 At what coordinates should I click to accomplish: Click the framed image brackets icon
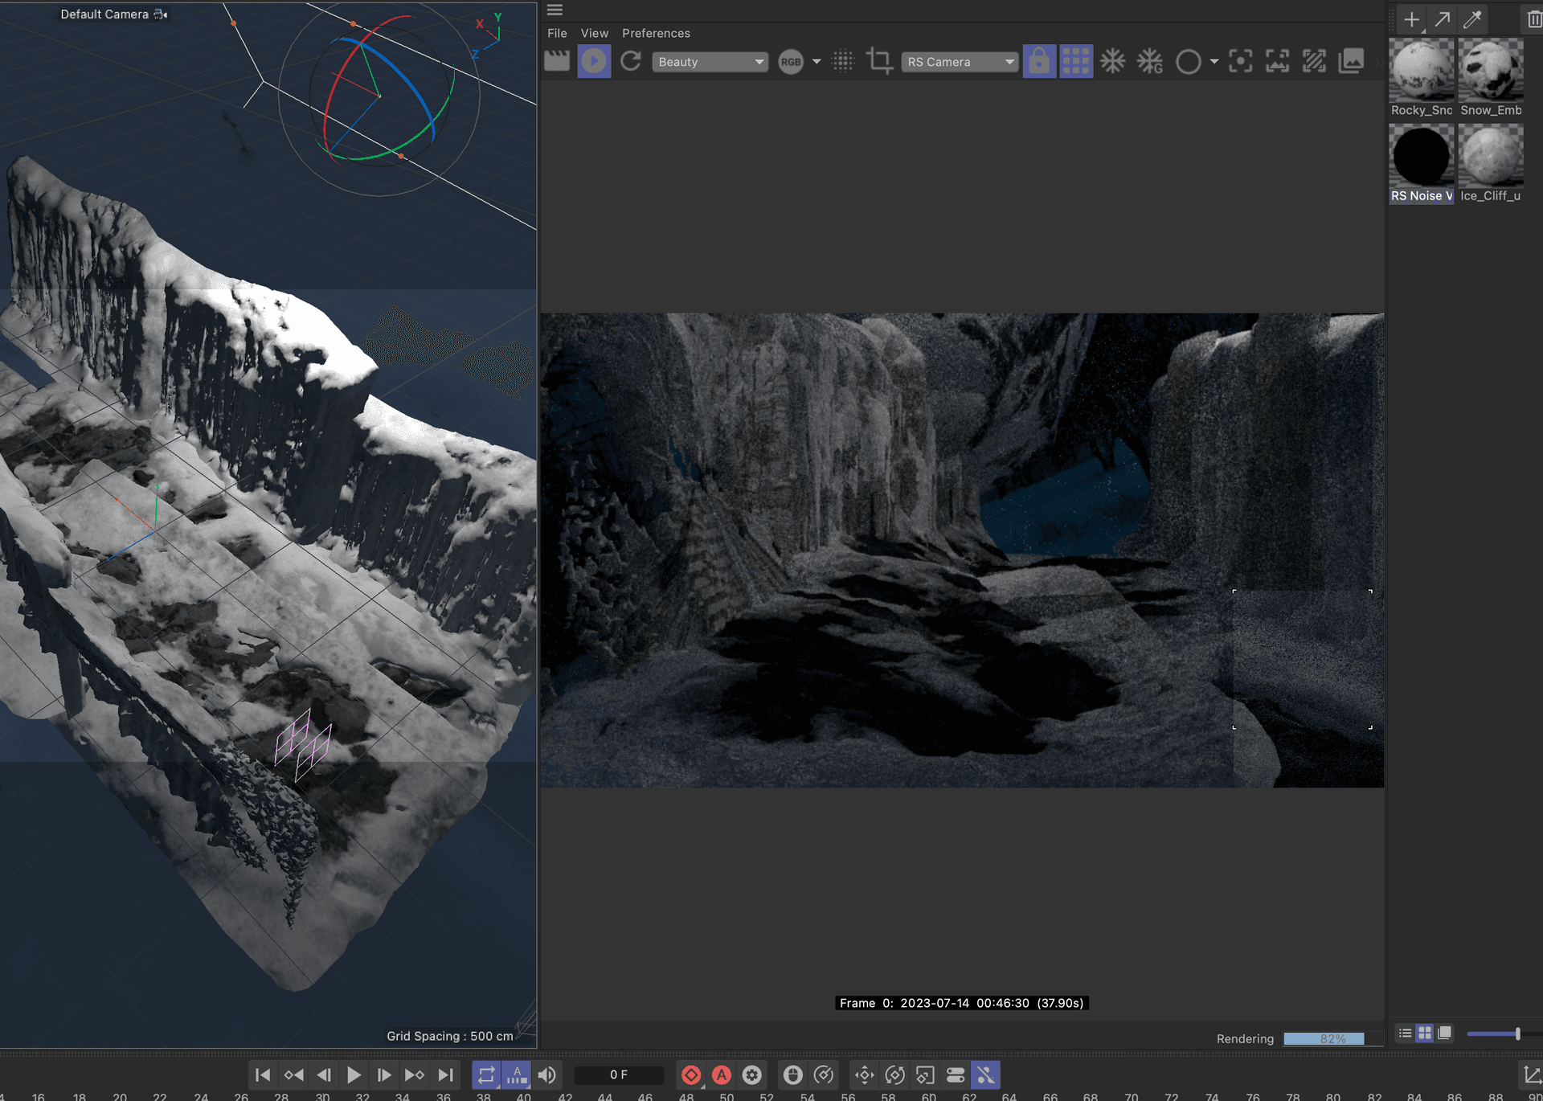click(x=1278, y=61)
